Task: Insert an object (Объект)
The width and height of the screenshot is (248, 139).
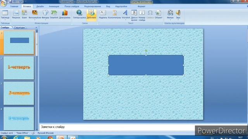Action: (158, 15)
